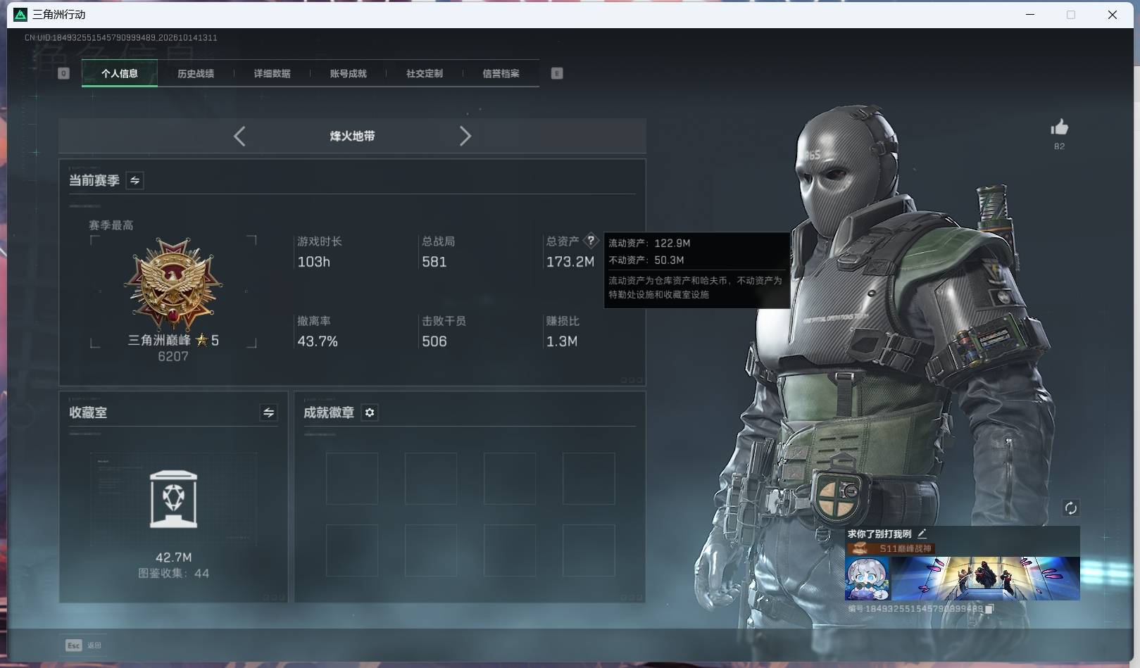Click the 流动资产: 122.9M tooltip line
Image resolution: width=1140 pixels, height=668 pixels.
click(649, 243)
